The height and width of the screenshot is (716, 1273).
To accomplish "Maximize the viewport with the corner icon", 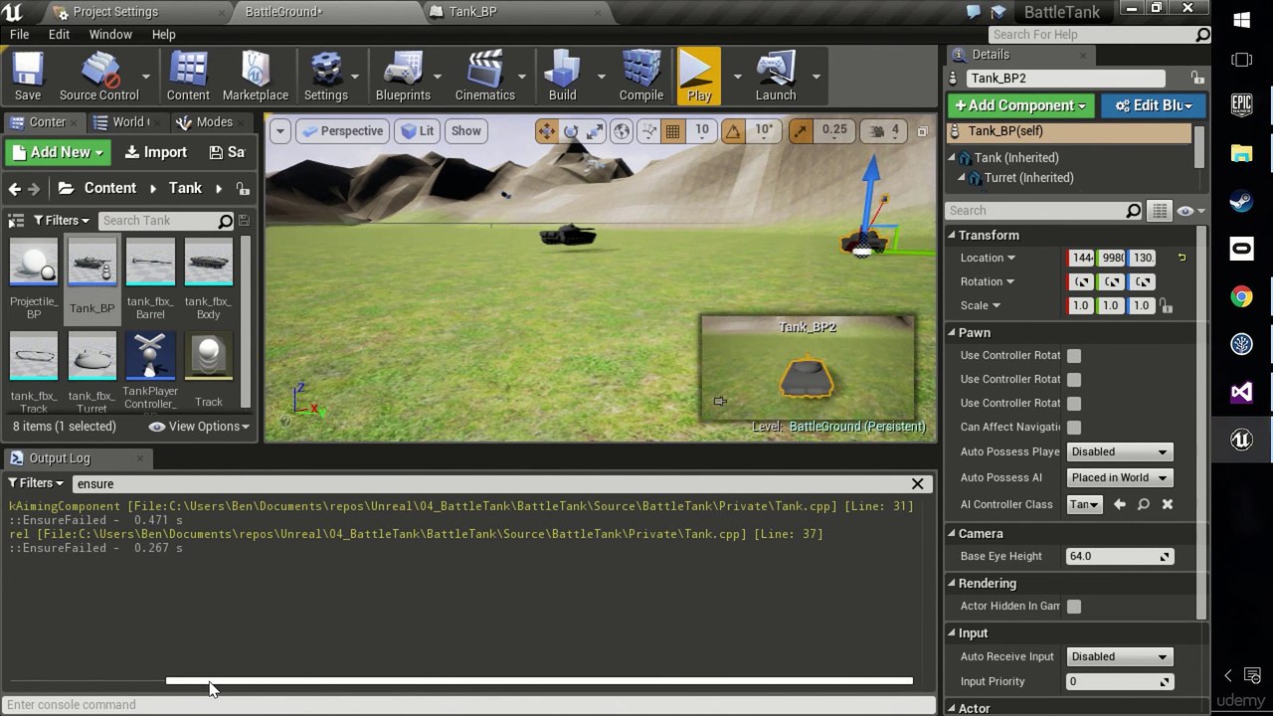I will point(922,131).
